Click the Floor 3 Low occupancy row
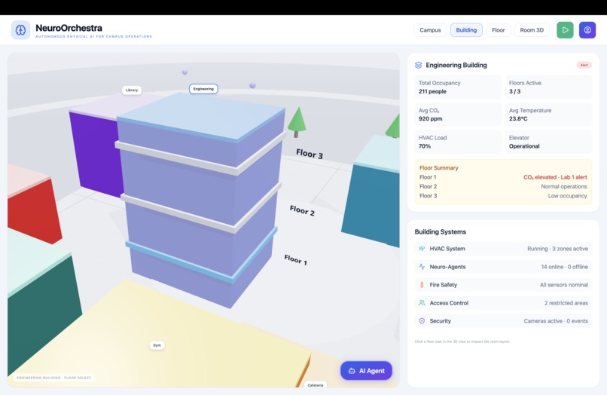Viewport: 607px width, 395px height. tap(503, 196)
